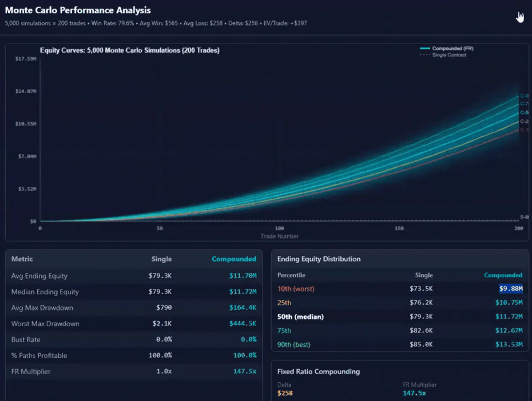Image resolution: width=532 pixels, height=401 pixels.
Task: Select the 10th (worst) percentile row label
Action: point(296,289)
